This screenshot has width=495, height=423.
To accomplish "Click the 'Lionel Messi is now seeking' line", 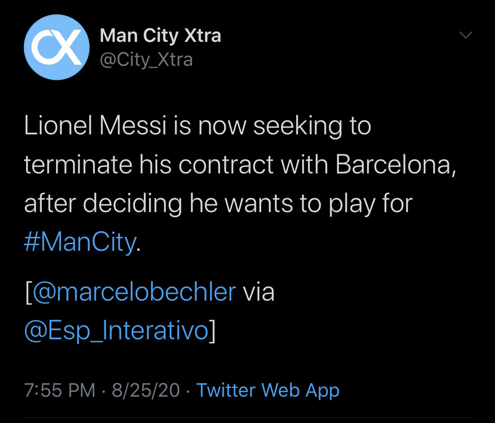I will [x=198, y=126].
